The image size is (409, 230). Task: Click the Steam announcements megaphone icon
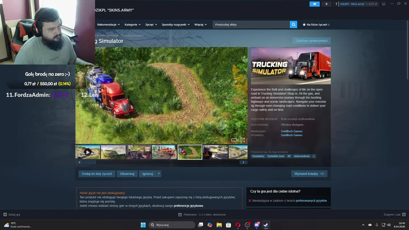point(314,4)
